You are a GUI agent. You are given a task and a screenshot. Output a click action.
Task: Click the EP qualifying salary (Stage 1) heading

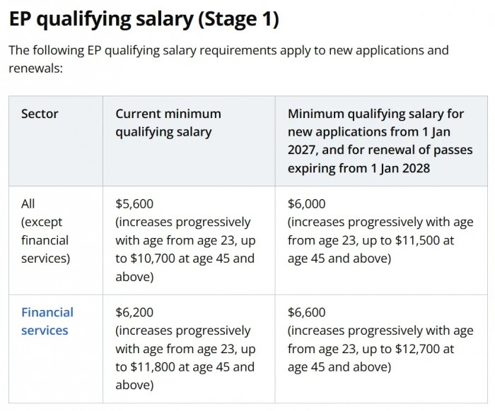(x=144, y=19)
